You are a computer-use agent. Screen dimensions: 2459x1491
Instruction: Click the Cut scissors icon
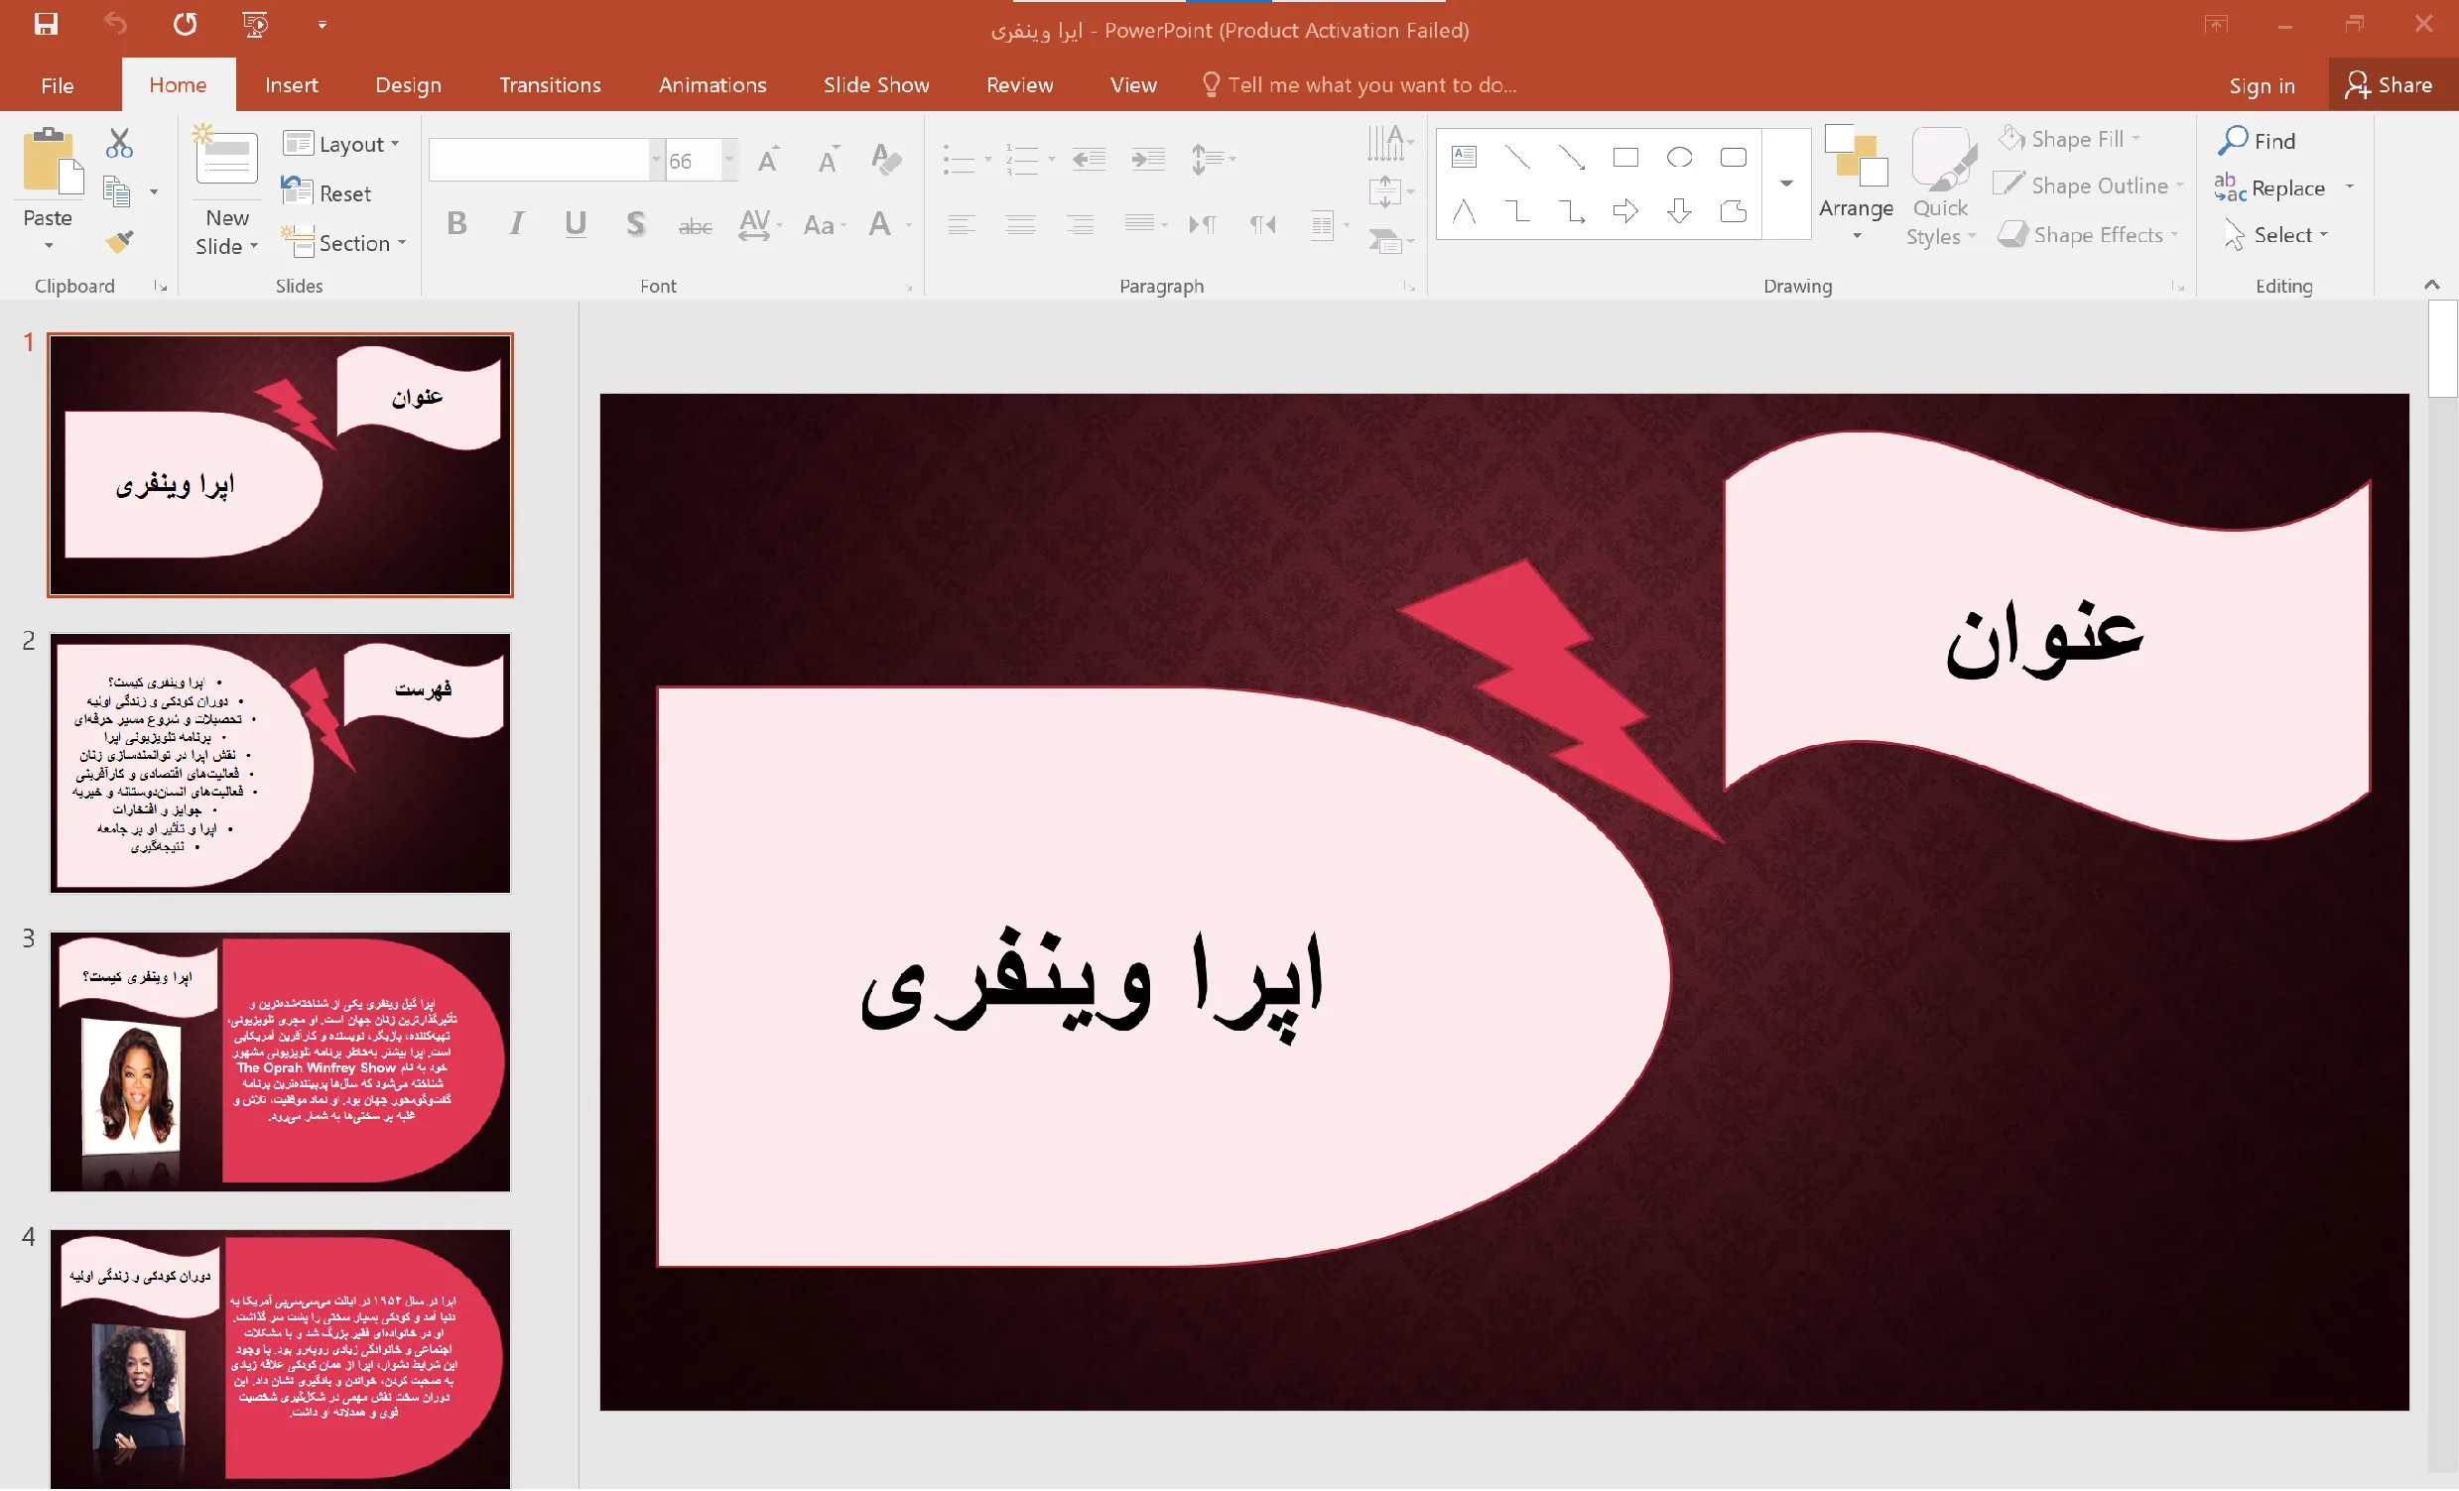pyautogui.click(x=119, y=144)
